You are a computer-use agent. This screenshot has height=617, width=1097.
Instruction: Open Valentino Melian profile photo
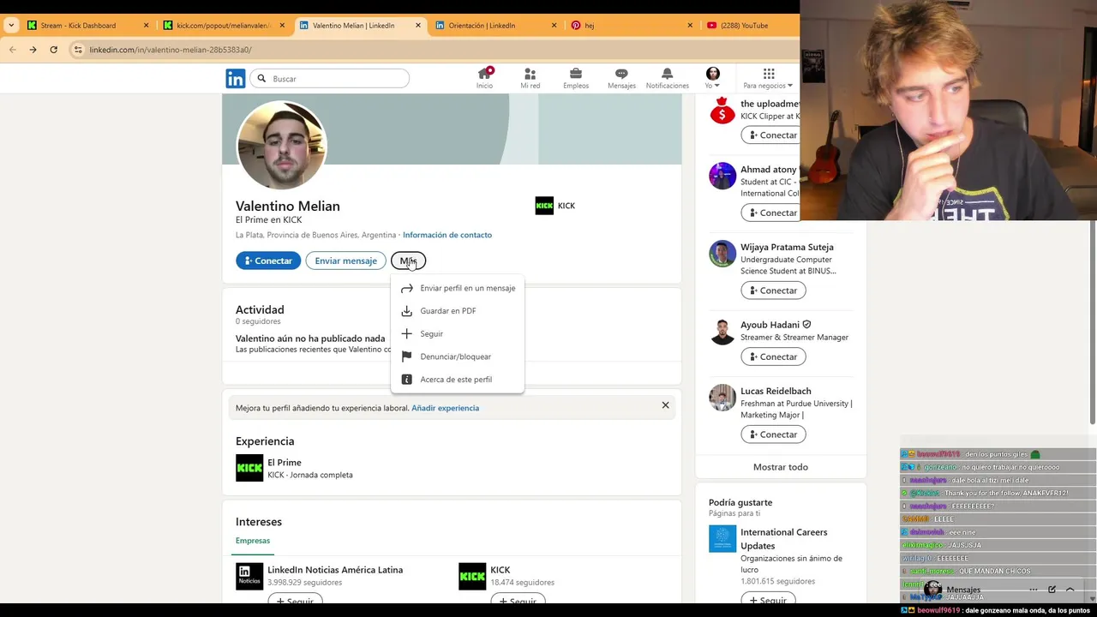[x=281, y=146]
